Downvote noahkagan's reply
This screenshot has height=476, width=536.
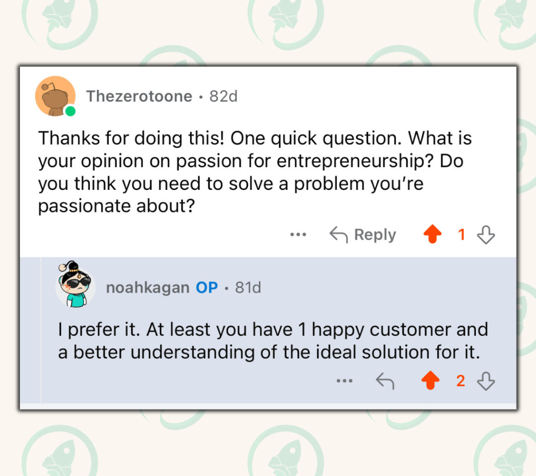(x=486, y=381)
